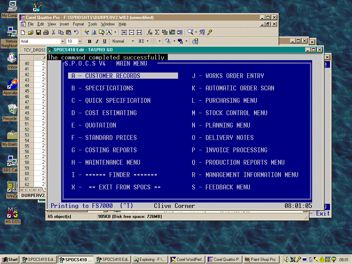Select the Sum (Σ) toolbar icon

point(157,32)
